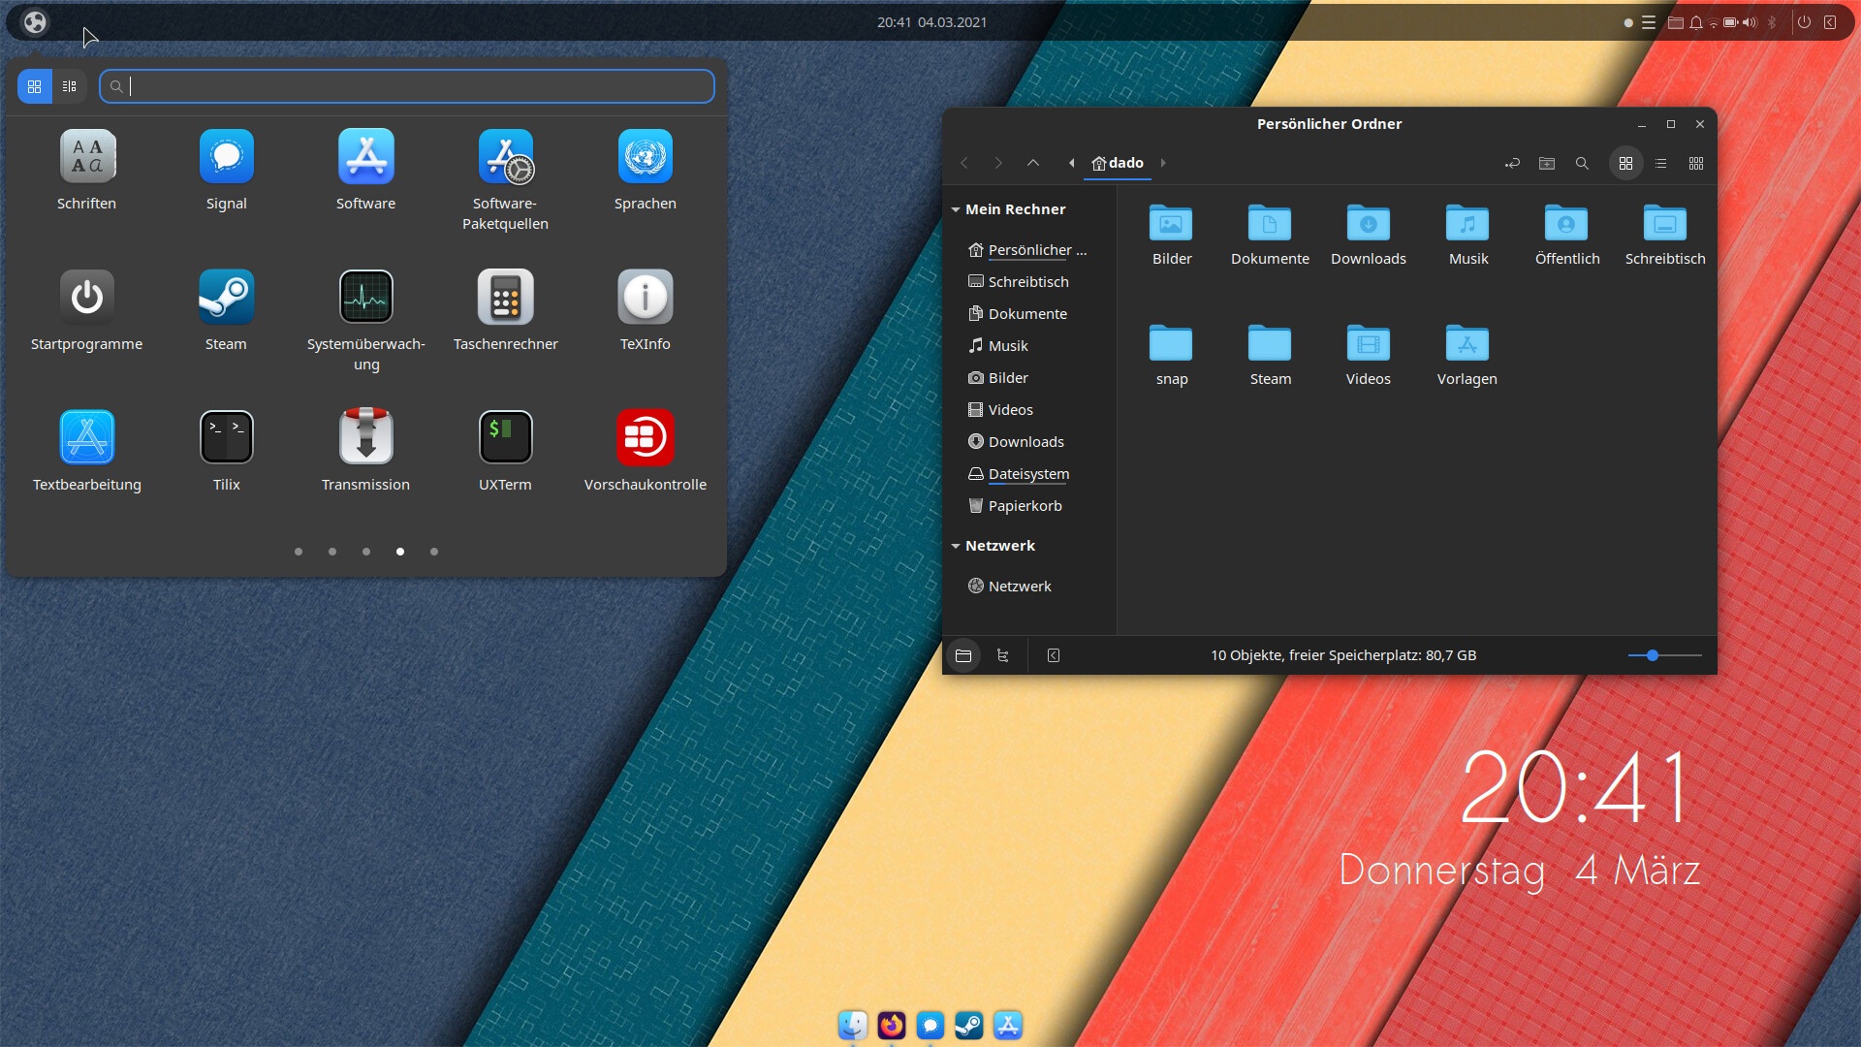Open the clock menu showing 20:41

930,21
